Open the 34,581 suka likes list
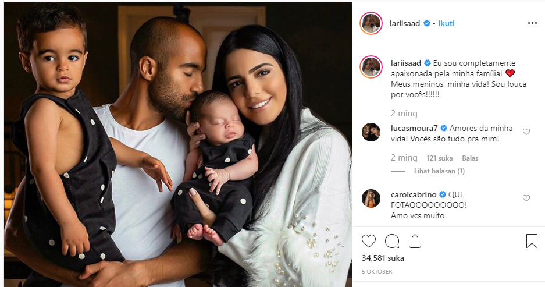Screen dimensions: 545x287 pyautogui.click(x=383, y=258)
